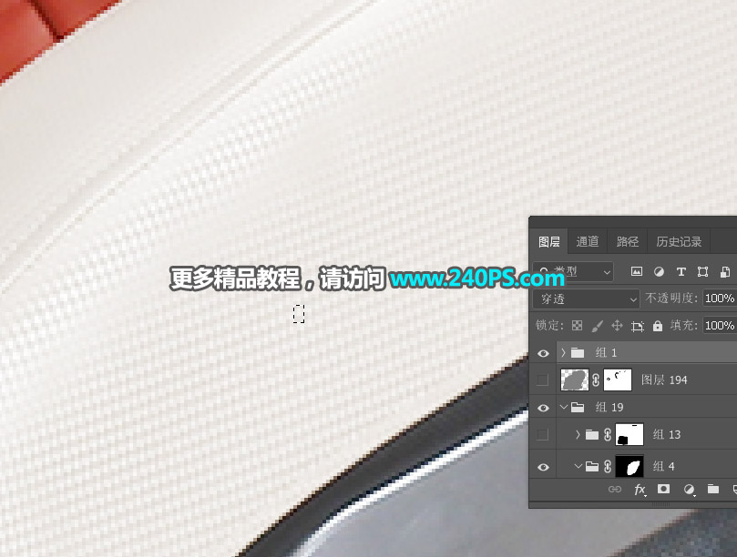Screen dimensions: 737x557
Task: Click the 填充 label
Action: (684, 326)
